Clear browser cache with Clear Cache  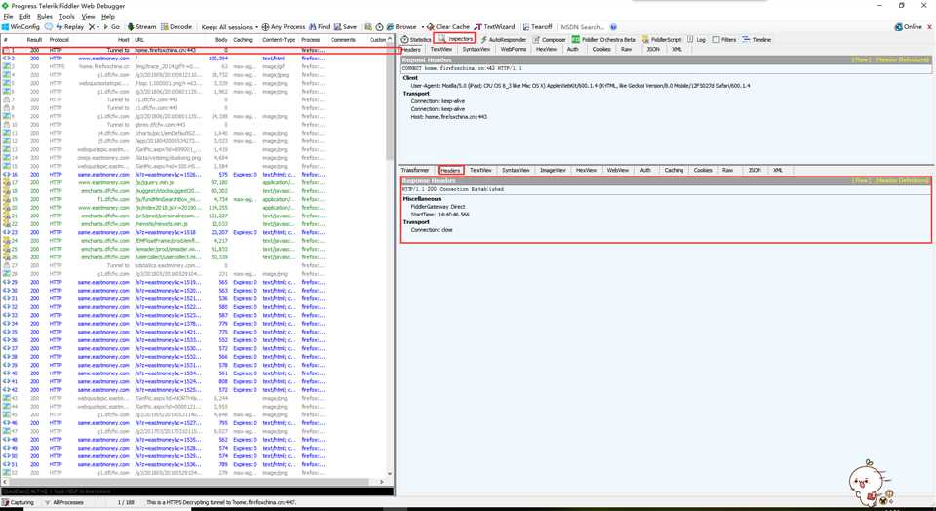click(x=448, y=27)
